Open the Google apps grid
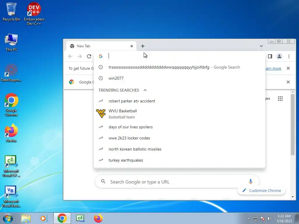 click(x=280, y=99)
